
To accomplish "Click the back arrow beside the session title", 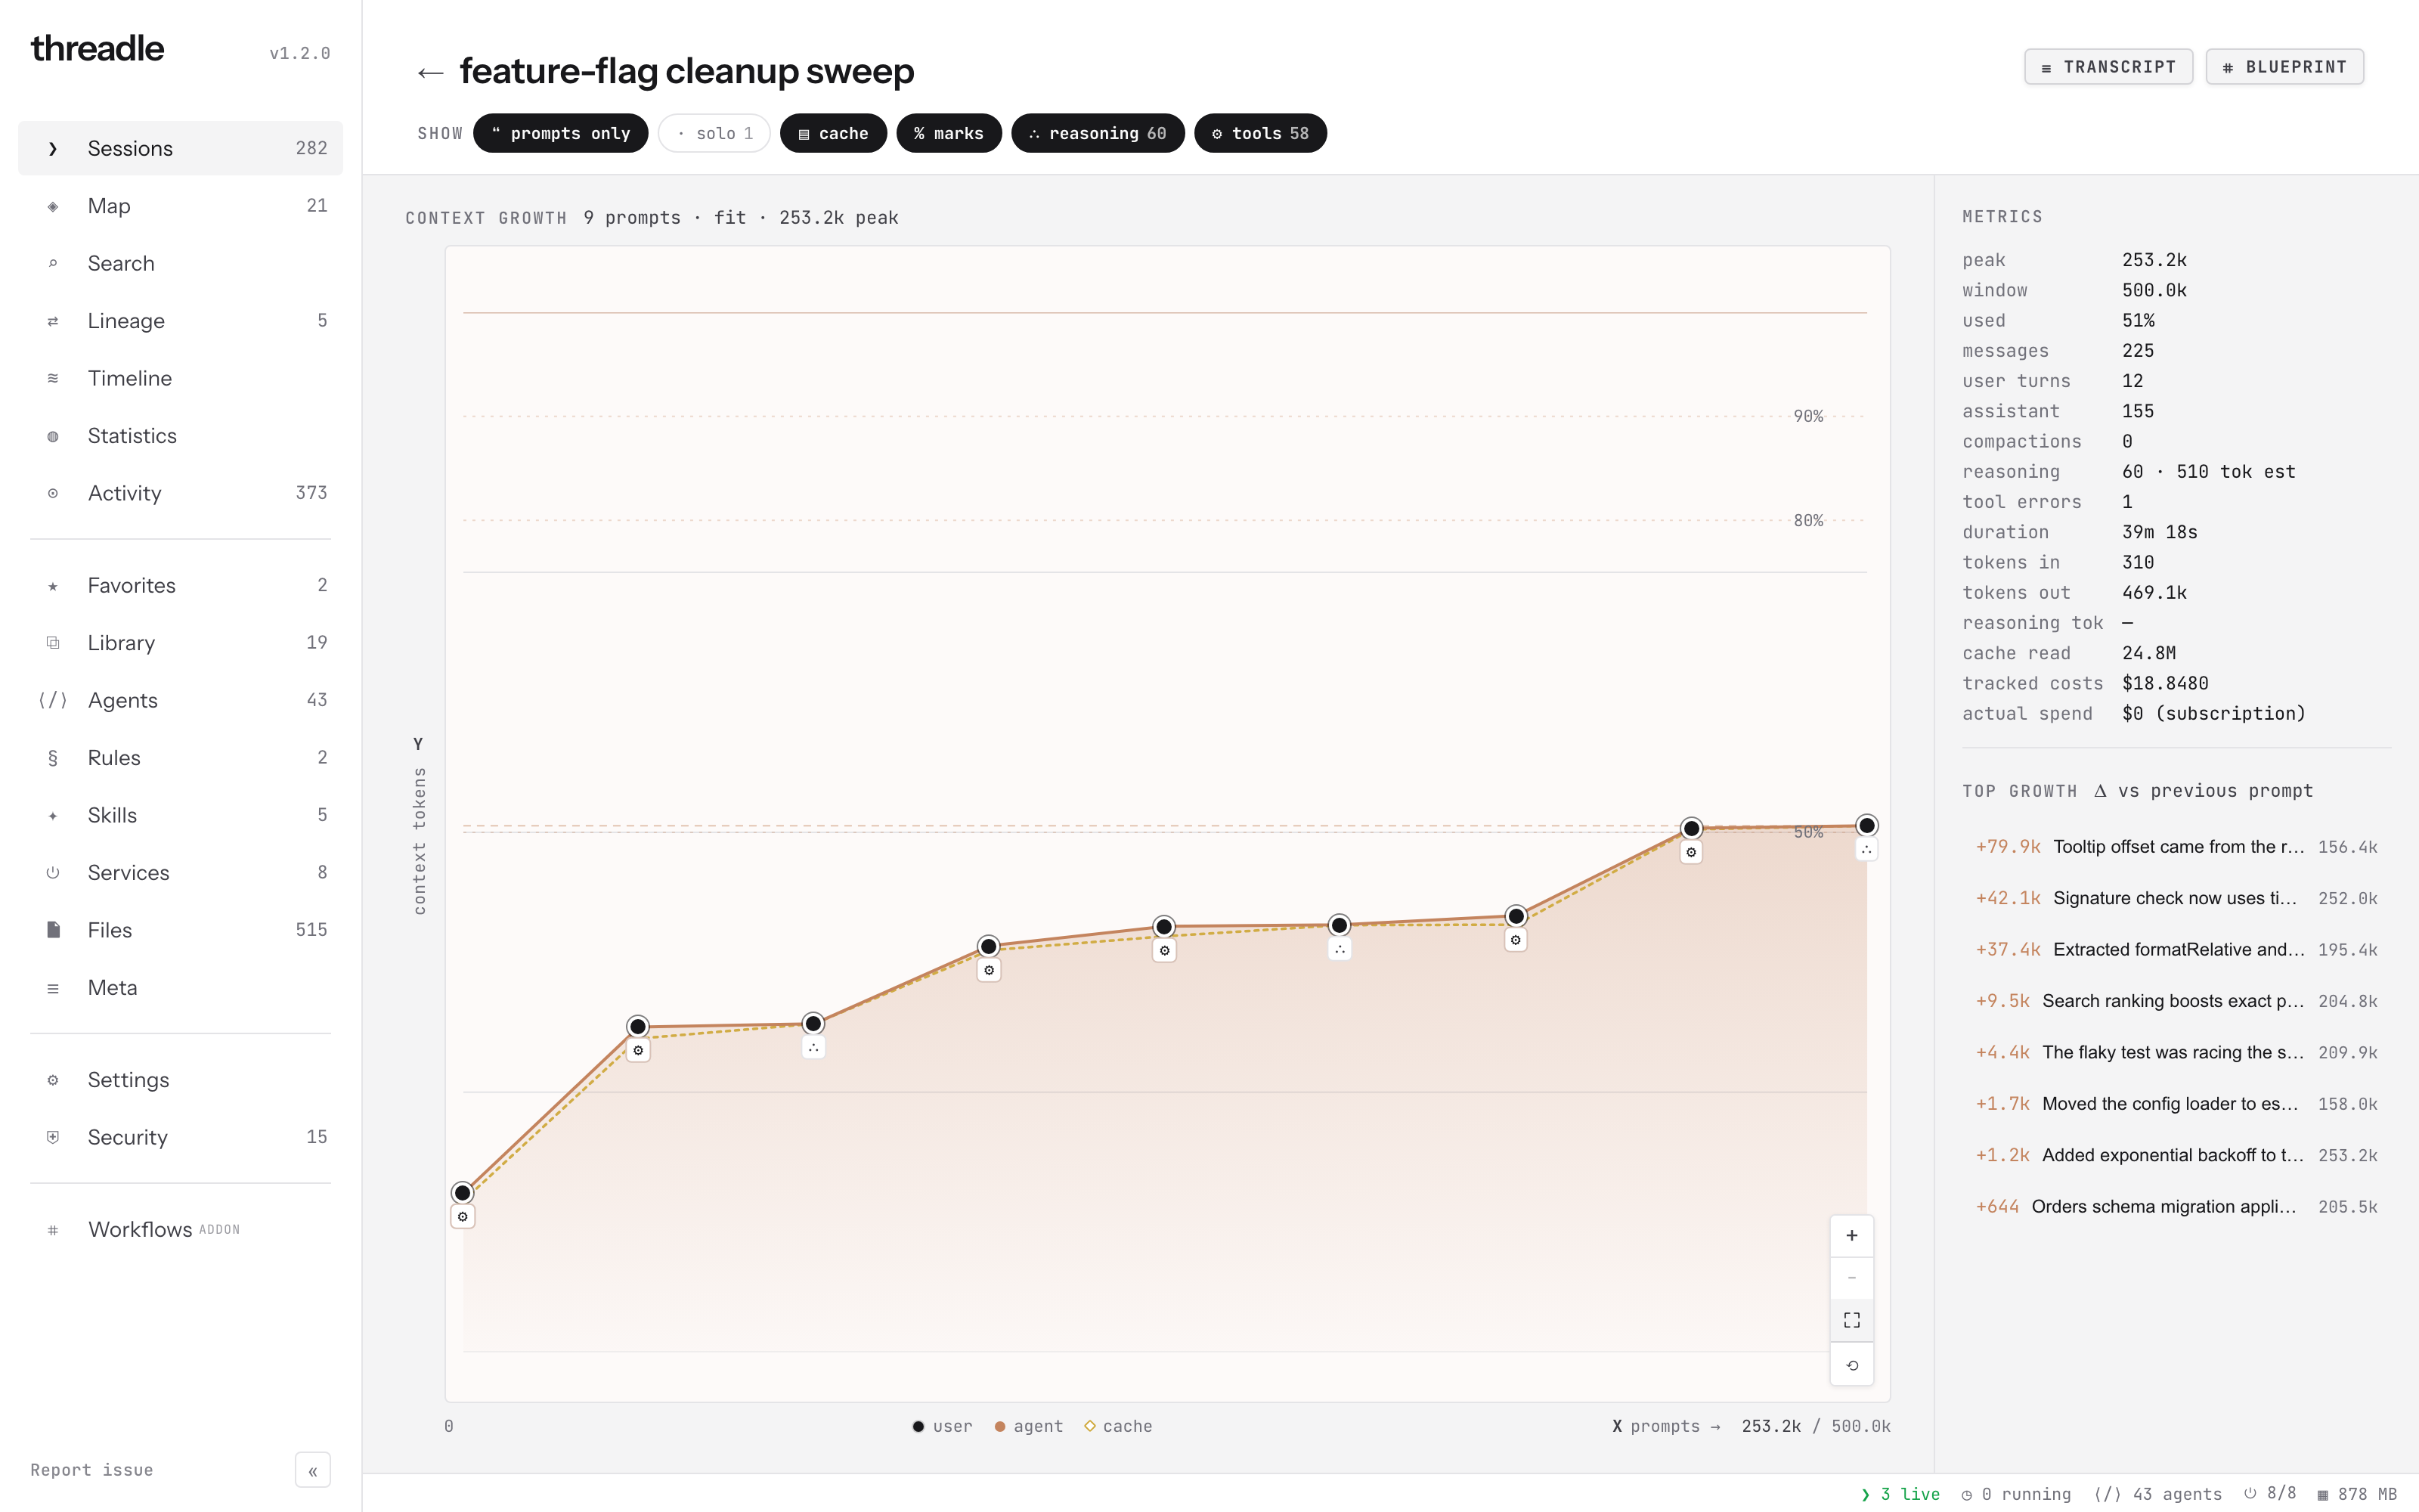I will [x=430, y=73].
